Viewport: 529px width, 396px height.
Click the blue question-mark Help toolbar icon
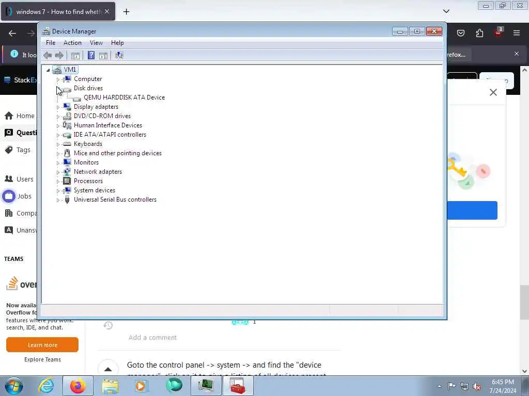point(91,55)
